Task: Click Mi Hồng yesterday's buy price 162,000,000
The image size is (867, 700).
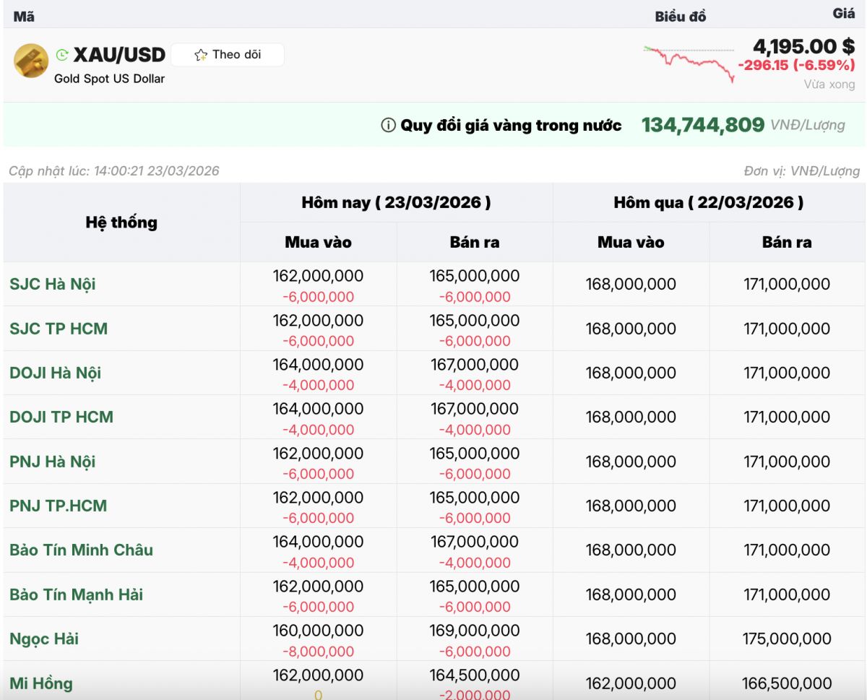Action: [631, 683]
